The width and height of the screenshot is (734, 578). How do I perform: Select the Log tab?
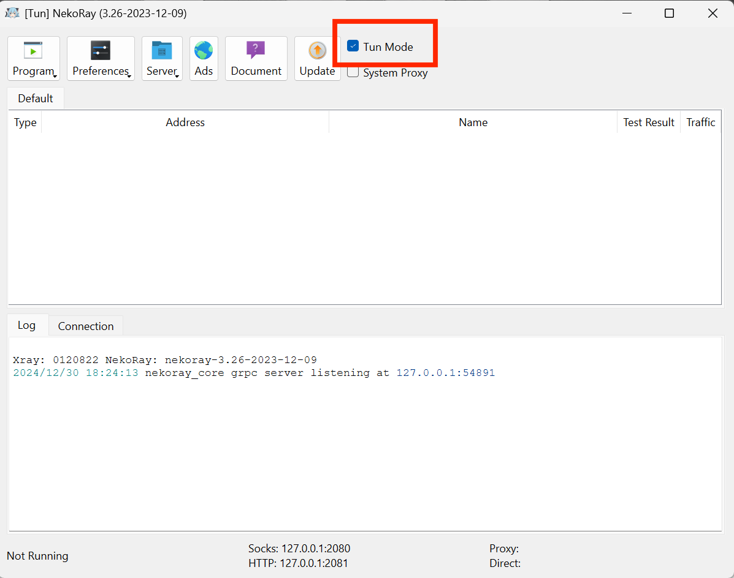26,325
